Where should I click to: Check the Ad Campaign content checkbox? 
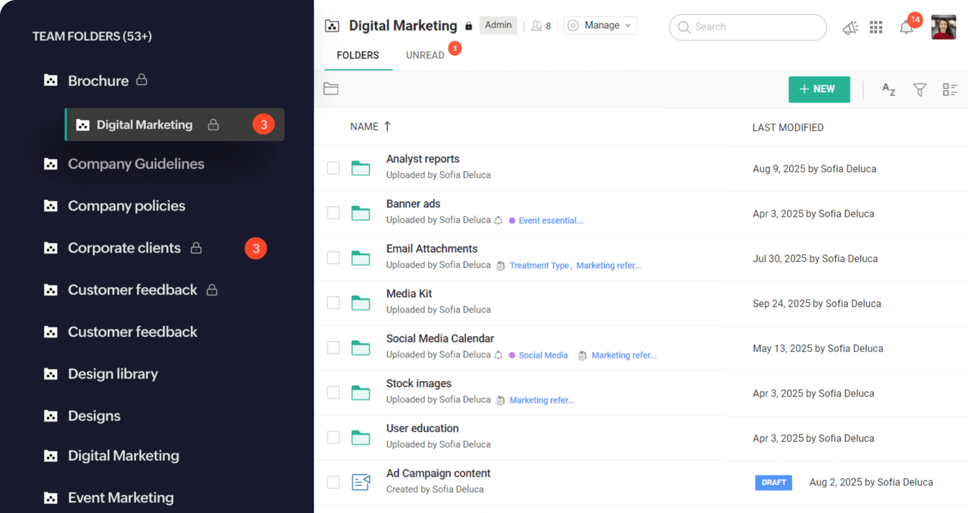click(x=333, y=482)
